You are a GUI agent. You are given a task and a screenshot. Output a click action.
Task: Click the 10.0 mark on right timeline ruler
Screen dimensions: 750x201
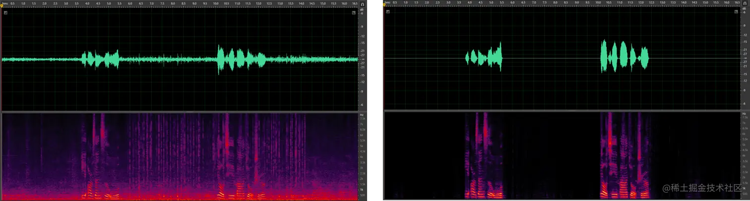point(598,3)
